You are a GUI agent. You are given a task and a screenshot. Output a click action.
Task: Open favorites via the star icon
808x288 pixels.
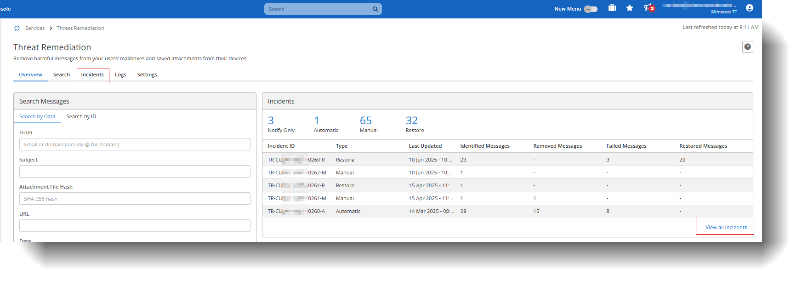630,8
